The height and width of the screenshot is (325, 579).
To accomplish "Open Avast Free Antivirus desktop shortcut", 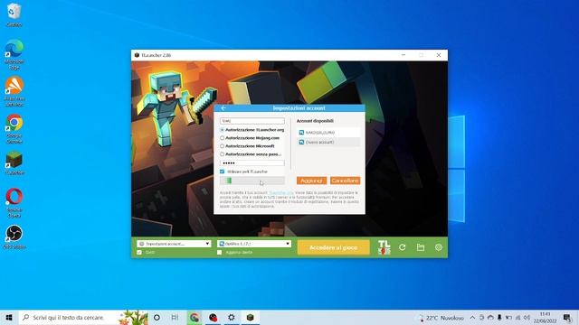I will tap(14, 91).
